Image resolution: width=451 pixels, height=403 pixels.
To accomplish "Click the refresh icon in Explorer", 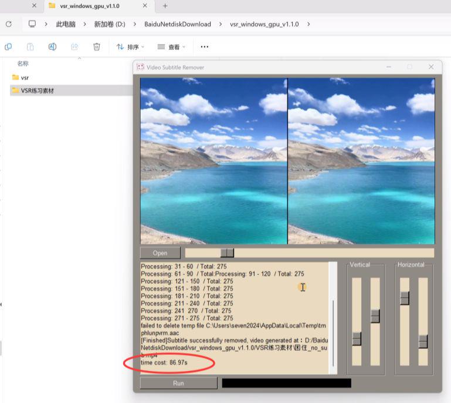I will tap(9, 24).
